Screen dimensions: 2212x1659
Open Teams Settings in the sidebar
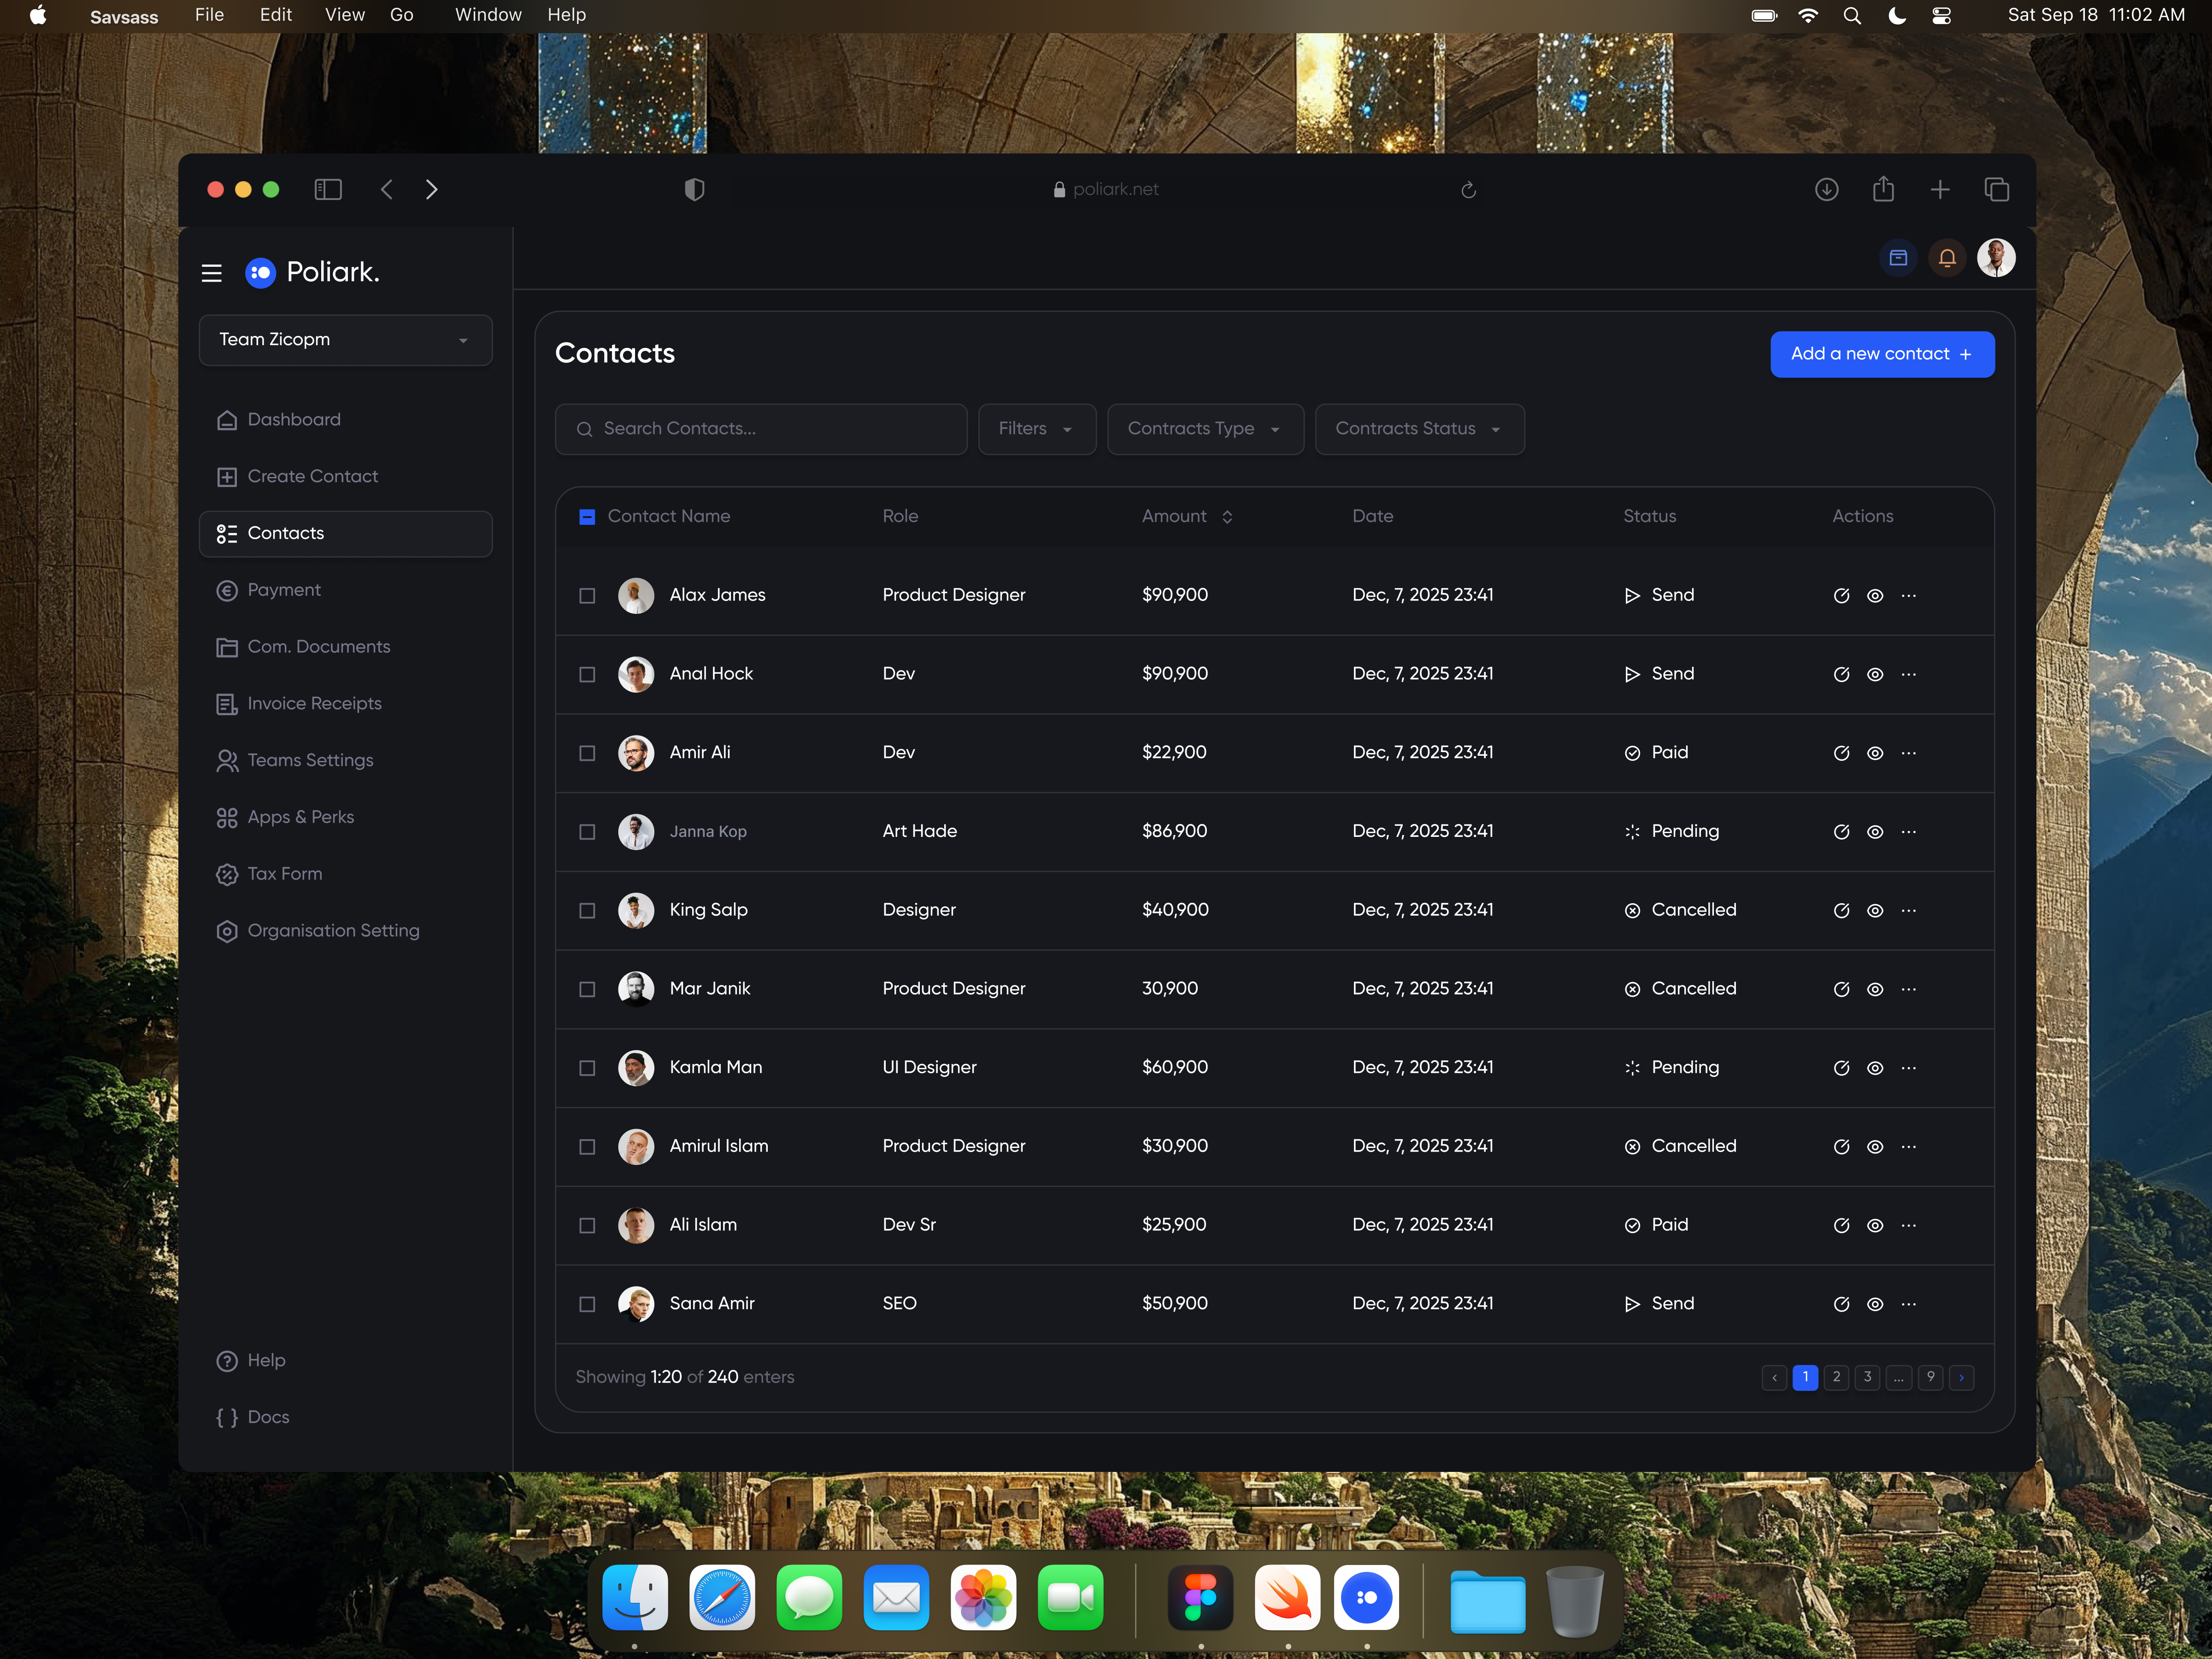345,761
